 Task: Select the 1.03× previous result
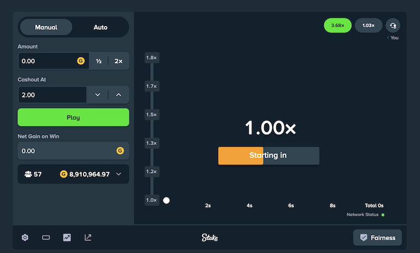point(368,25)
